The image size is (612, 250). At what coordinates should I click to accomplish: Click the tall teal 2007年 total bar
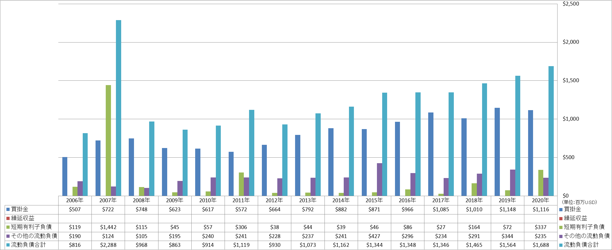click(119, 108)
